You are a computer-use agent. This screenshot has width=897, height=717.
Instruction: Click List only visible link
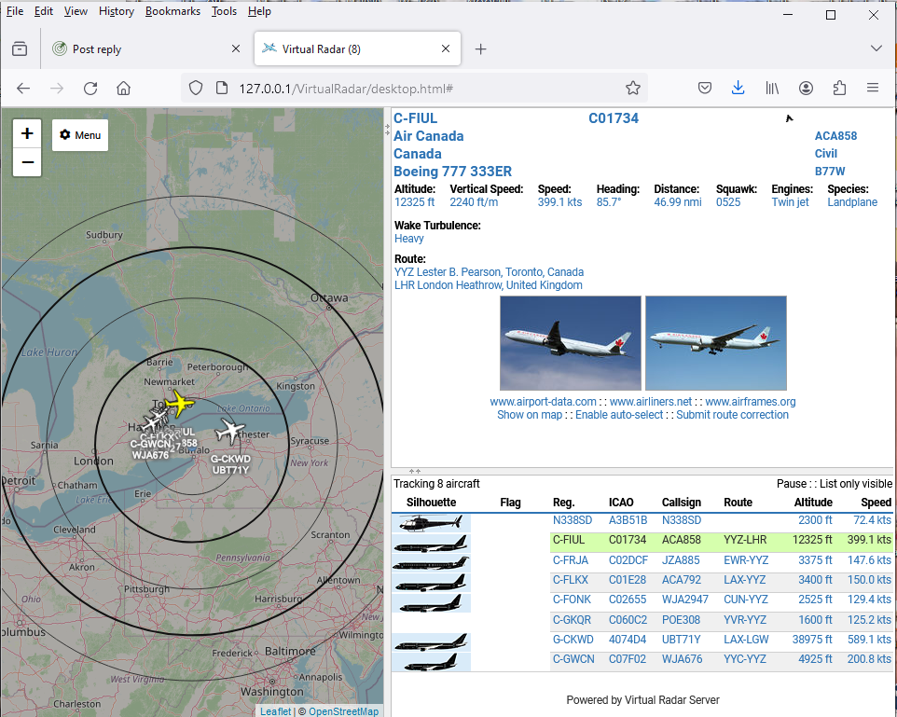856,484
